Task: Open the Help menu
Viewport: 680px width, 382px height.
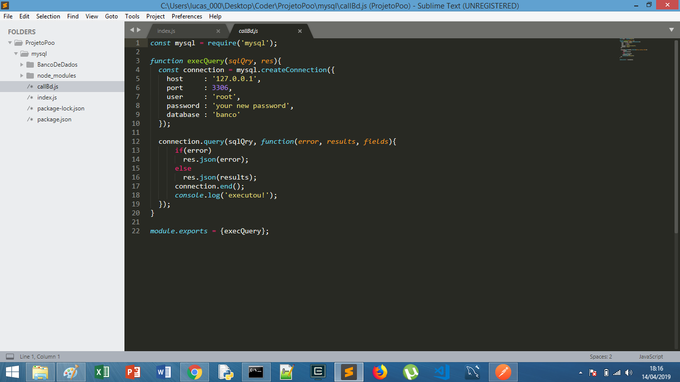Action: [215, 16]
